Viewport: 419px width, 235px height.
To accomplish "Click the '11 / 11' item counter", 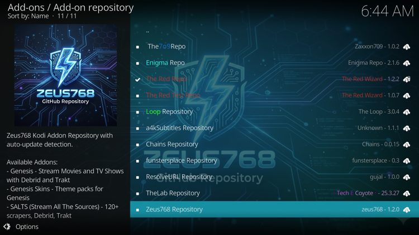I will coord(67,16).
